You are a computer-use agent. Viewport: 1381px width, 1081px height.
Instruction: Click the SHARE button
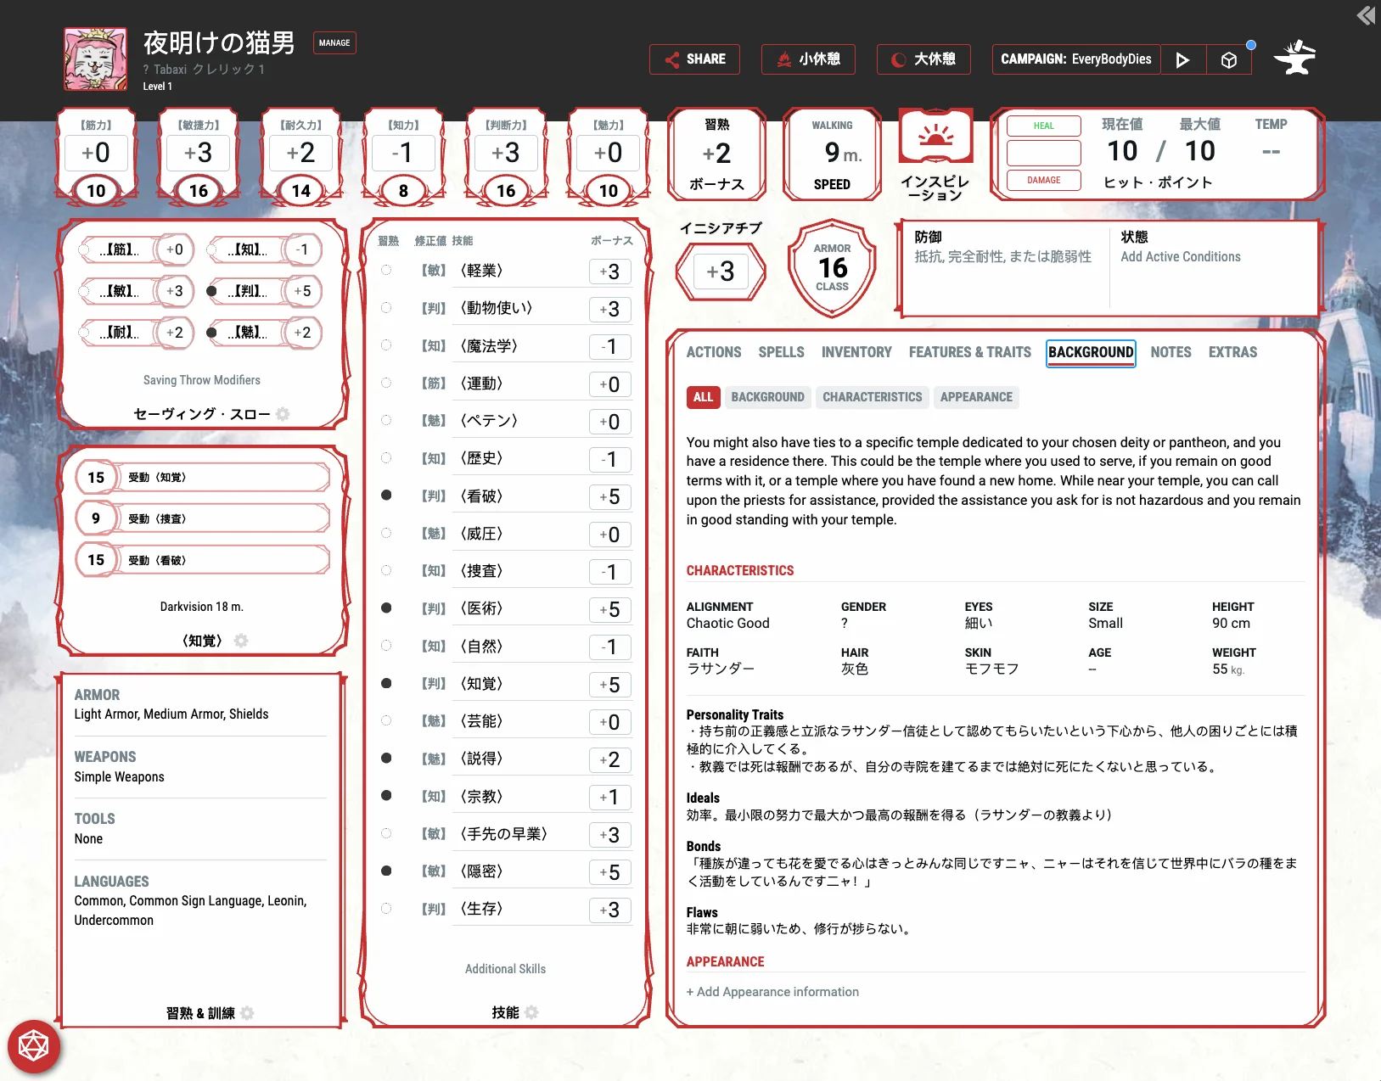coord(694,59)
